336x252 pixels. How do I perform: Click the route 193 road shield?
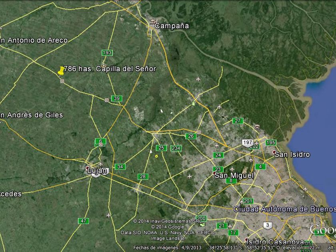pyautogui.click(x=107, y=53)
